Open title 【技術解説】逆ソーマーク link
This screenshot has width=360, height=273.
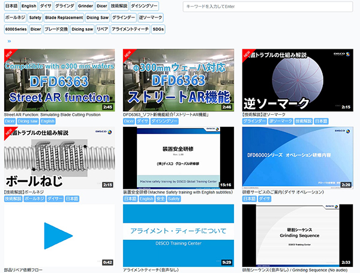[x=263, y=115]
